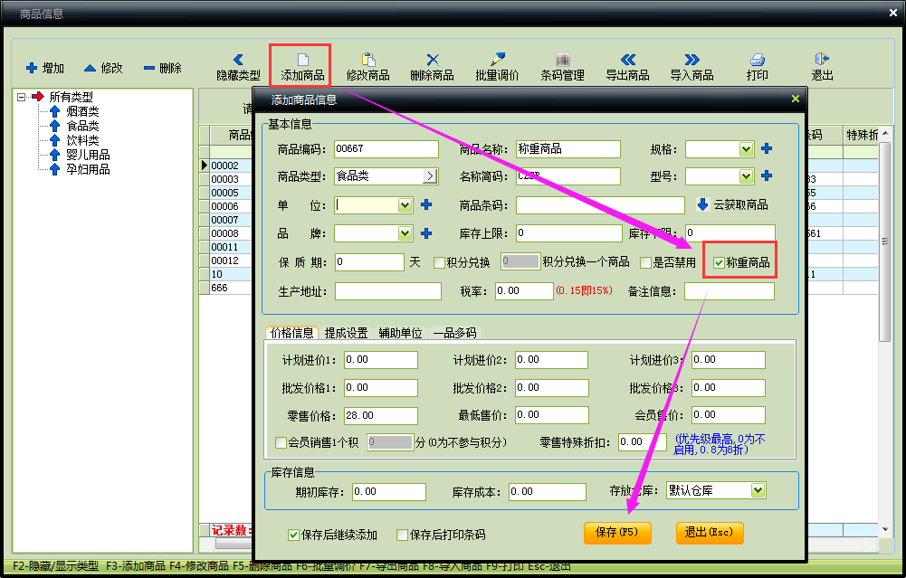Click the 打印 printer icon
Image resolution: width=906 pixels, height=578 pixels.
(x=758, y=60)
